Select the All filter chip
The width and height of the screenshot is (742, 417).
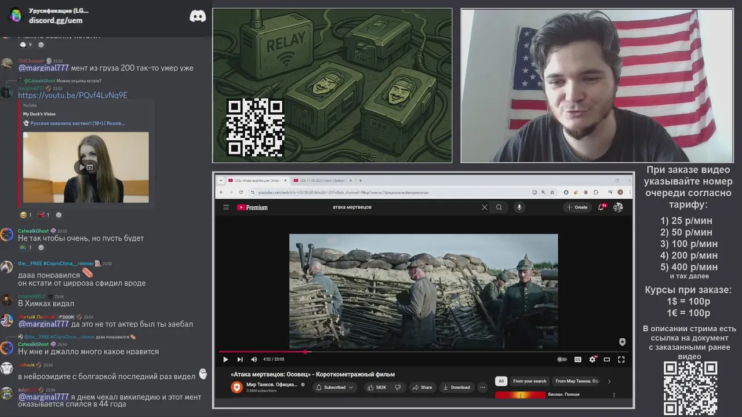(x=501, y=381)
